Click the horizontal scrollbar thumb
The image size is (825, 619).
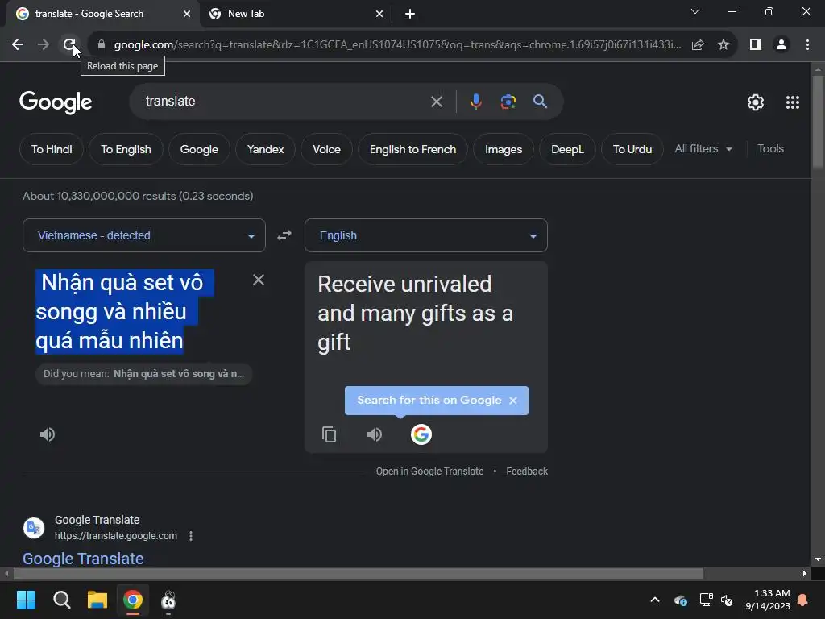359,573
